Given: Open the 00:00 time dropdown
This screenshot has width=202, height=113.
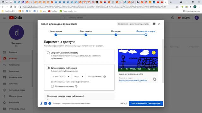Looking at the screenshot, I should click(x=79, y=77).
